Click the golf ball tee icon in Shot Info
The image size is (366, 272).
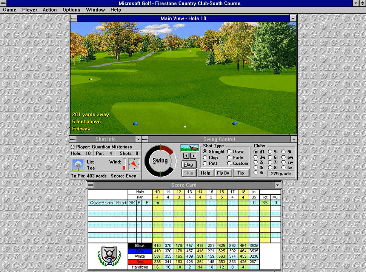[78, 165]
